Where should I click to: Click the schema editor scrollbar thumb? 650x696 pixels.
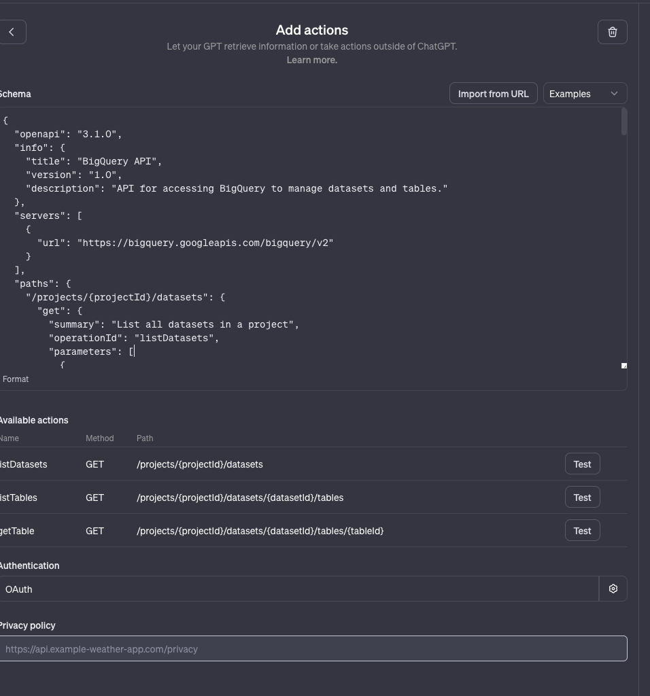click(623, 121)
